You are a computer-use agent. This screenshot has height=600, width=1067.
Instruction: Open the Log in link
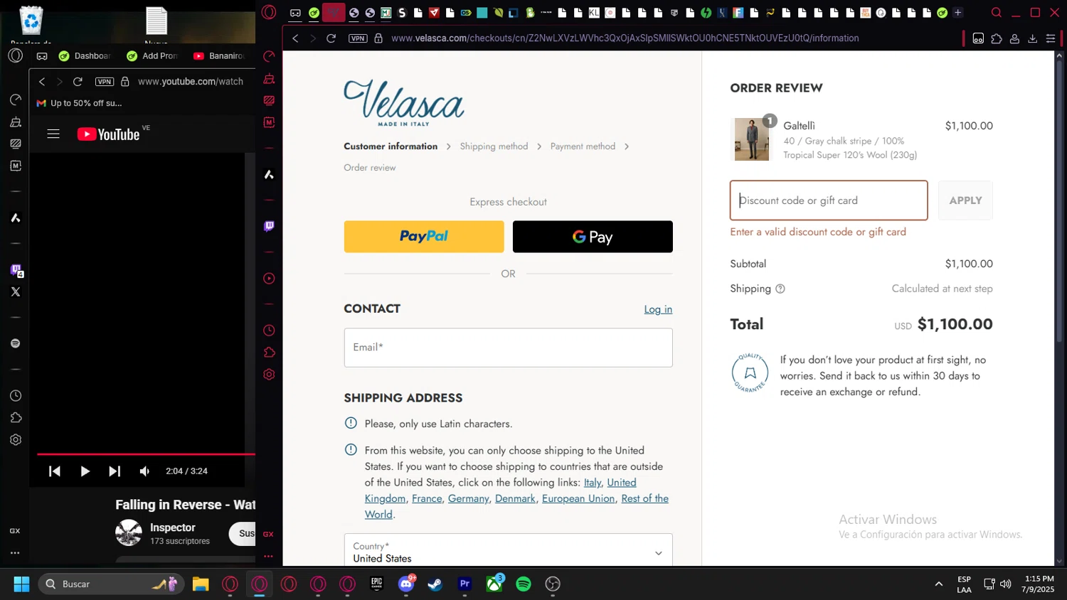point(658,309)
